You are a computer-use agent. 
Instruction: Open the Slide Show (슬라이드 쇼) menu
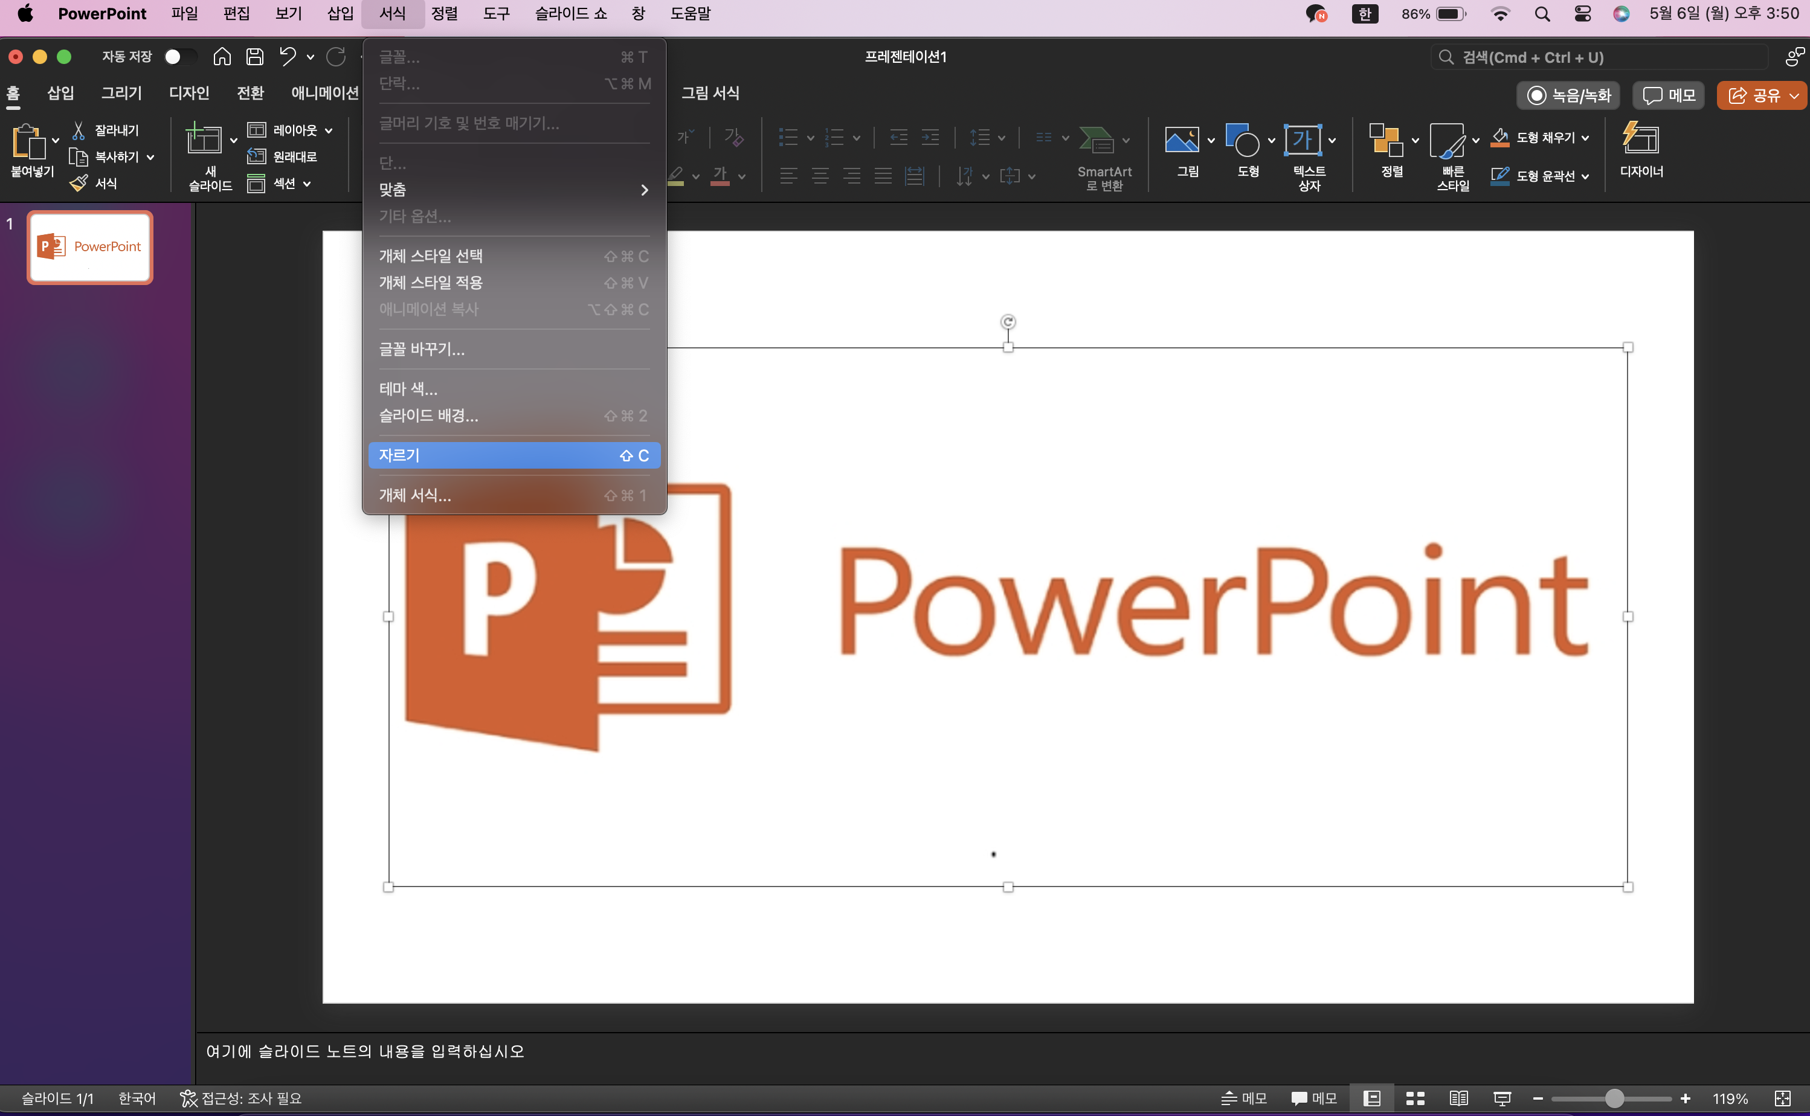[570, 13]
